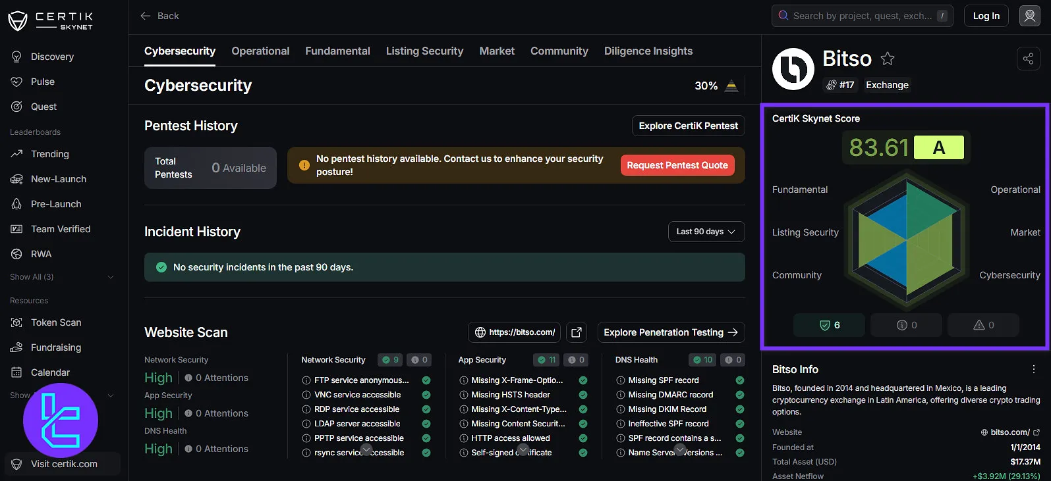The width and height of the screenshot is (1051, 481).
Task: Expand Network Security list chevron
Action: pos(366,450)
